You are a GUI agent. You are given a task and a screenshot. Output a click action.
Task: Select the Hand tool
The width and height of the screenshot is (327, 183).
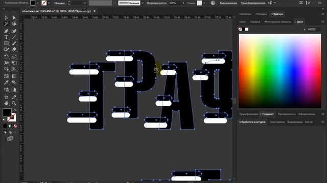click(x=6, y=103)
